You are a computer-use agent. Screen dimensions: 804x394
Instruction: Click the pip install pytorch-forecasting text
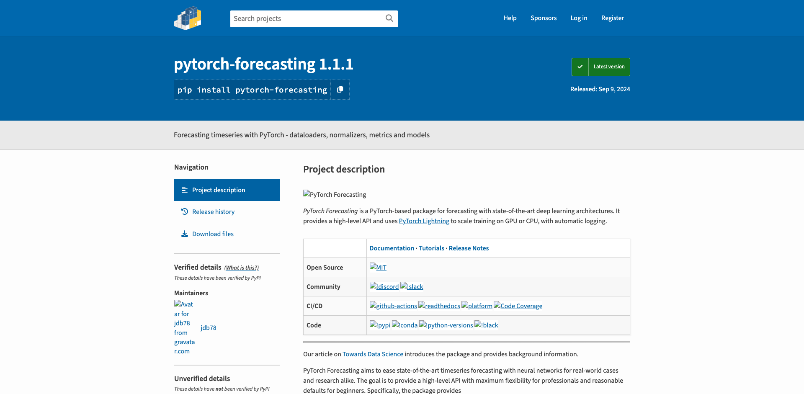click(252, 90)
